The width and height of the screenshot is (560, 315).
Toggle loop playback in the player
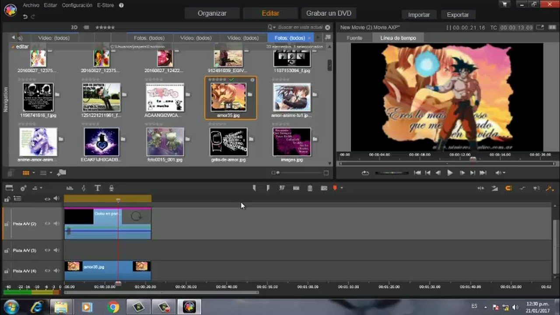[x=365, y=173]
